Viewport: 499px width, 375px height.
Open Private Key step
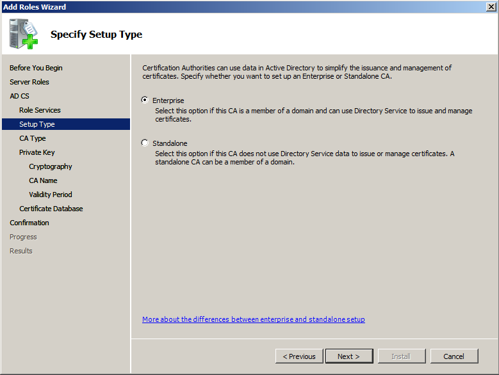pyautogui.click(x=37, y=152)
